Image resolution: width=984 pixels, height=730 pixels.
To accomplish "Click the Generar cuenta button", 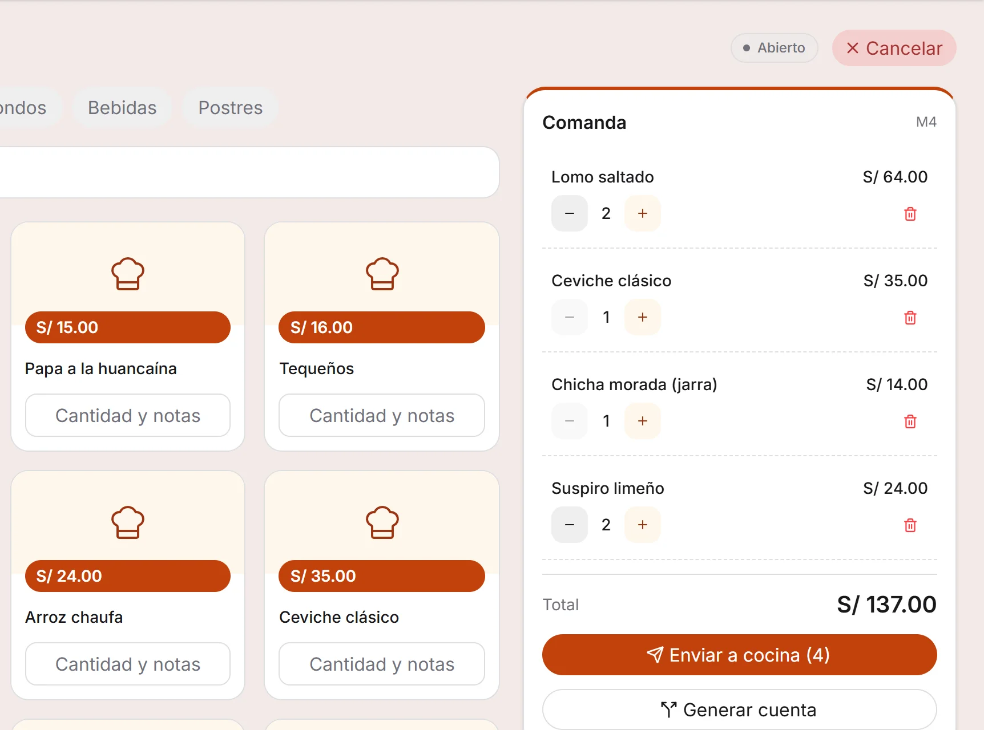I will (740, 709).
